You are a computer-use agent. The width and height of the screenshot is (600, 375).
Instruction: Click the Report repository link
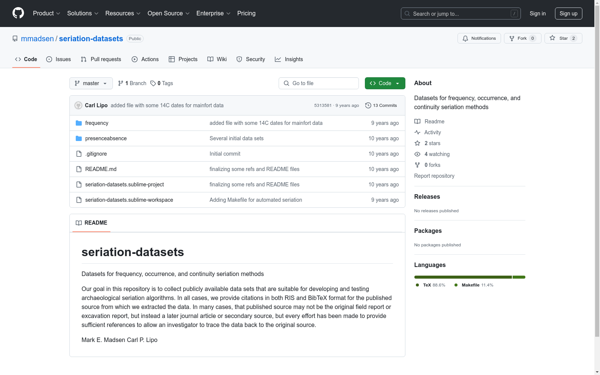(434, 176)
